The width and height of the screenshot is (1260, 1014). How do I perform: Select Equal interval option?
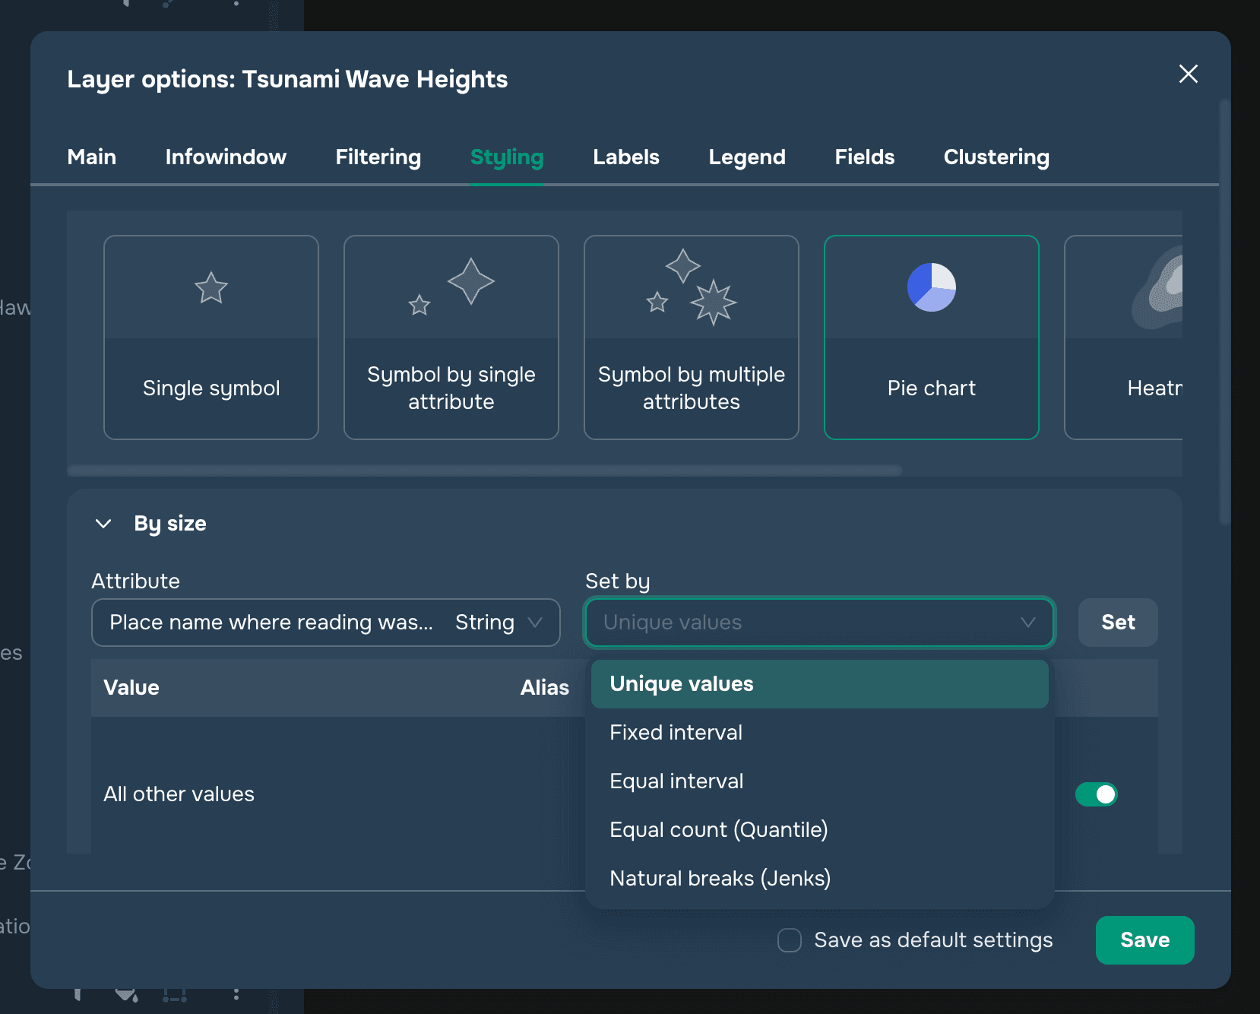click(820, 781)
